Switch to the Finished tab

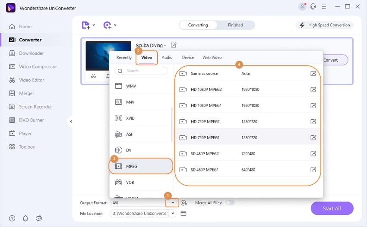click(235, 25)
